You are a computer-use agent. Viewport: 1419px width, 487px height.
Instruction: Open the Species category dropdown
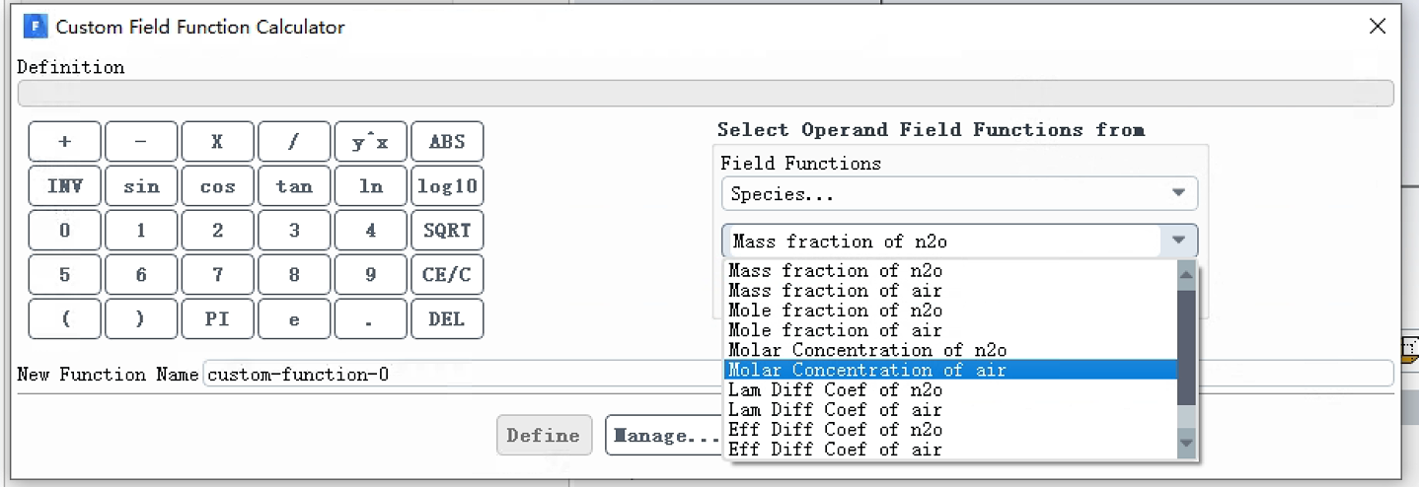click(959, 193)
